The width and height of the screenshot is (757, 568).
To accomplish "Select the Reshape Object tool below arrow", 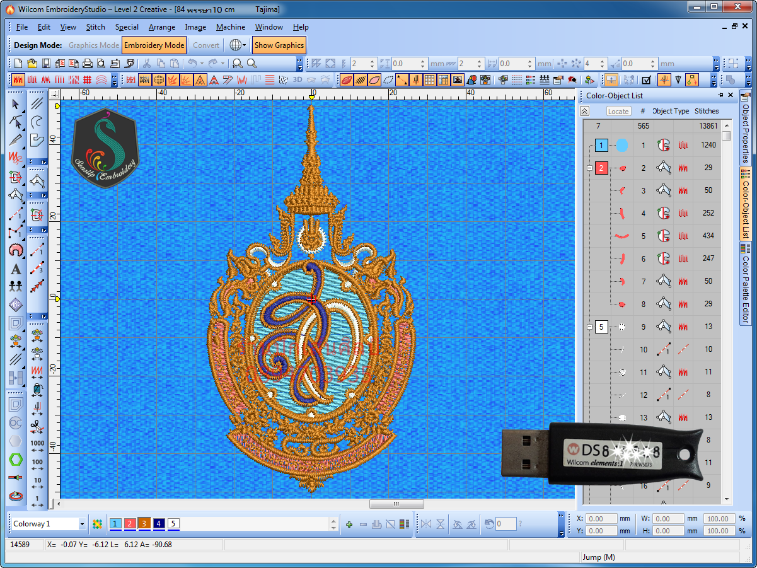I will tap(16, 122).
